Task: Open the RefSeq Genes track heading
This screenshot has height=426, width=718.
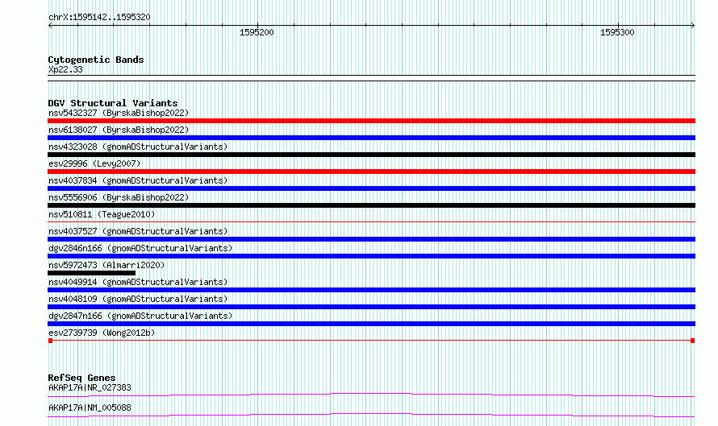Action: click(81, 378)
